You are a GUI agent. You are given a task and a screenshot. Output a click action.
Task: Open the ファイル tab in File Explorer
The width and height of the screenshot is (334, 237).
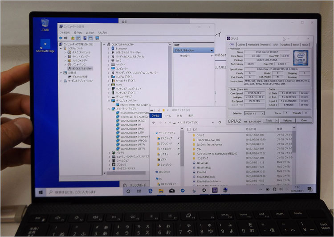coord(156,115)
